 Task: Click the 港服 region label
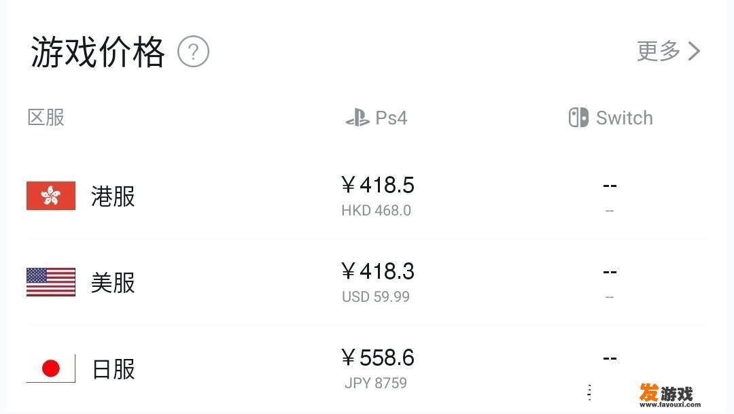pos(113,196)
